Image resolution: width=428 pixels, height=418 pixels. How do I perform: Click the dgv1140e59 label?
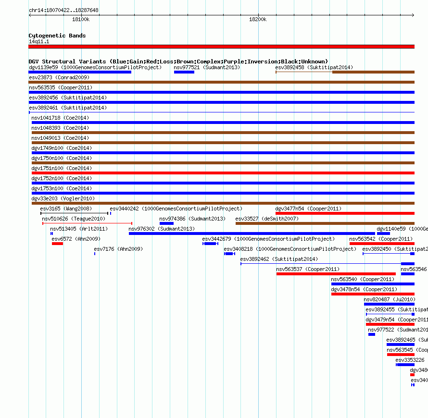pos(402,229)
